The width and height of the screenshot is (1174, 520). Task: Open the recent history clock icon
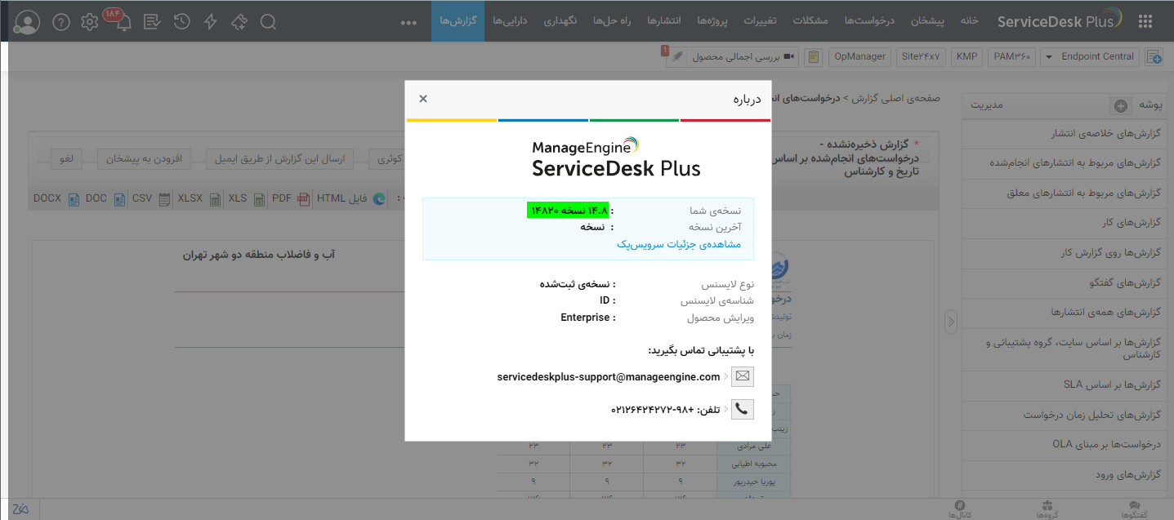181,22
